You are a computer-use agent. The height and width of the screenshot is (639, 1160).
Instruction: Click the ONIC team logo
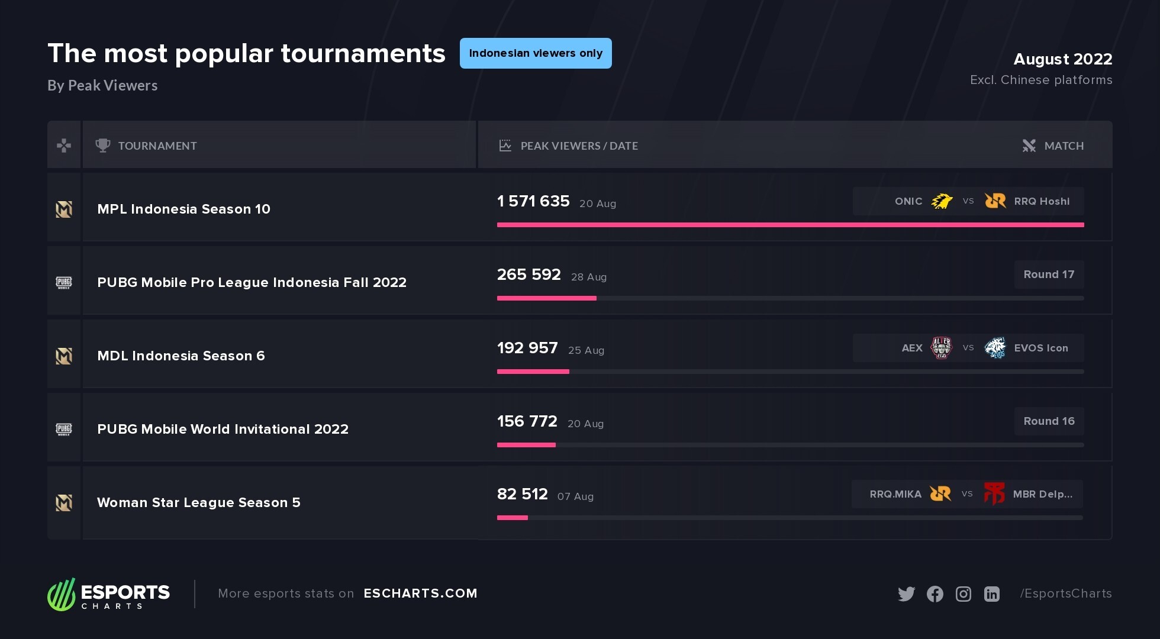(x=942, y=201)
